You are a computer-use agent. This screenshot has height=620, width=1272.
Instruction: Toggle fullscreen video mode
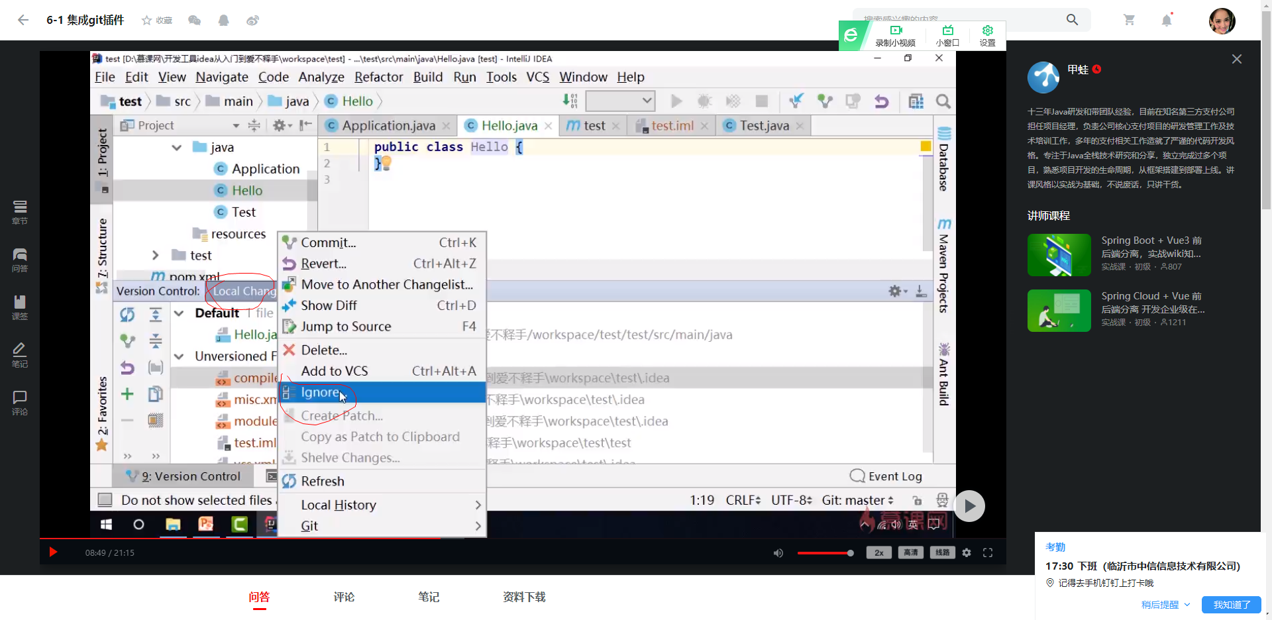coord(988,552)
